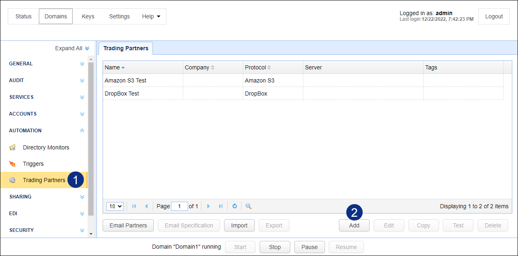Click the DropBox protocol cell

point(273,93)
